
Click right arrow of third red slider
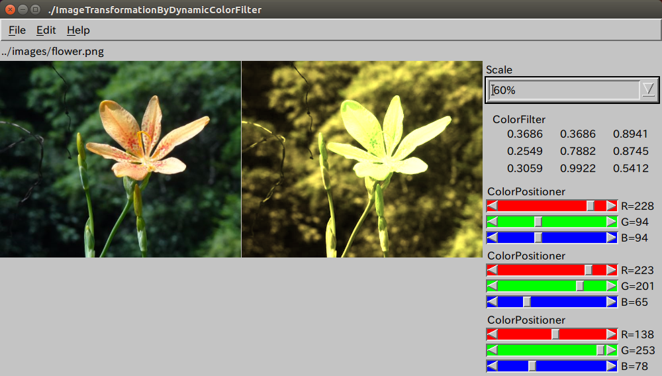click(x=611, y=334)
